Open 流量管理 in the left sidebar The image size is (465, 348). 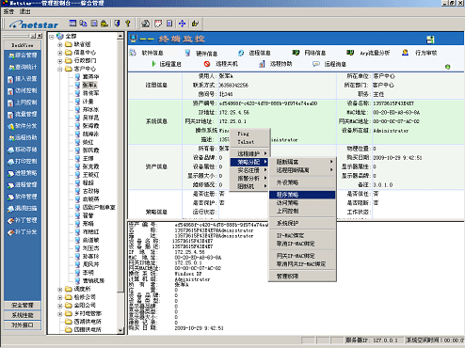click(x=23, y=115)
